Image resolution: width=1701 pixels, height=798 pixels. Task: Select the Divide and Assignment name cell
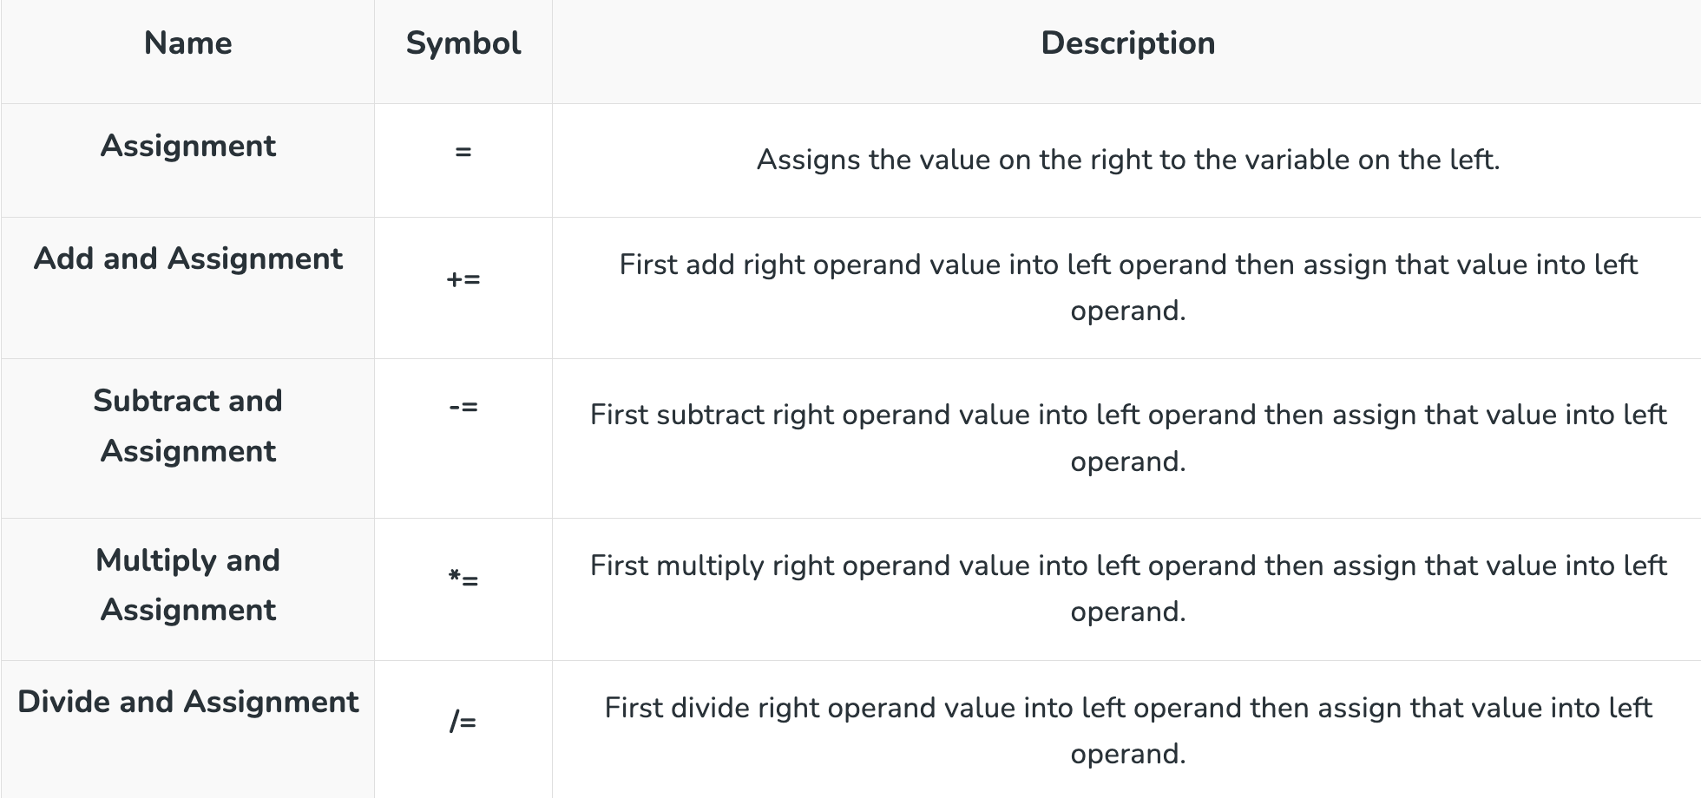[187, 702]
